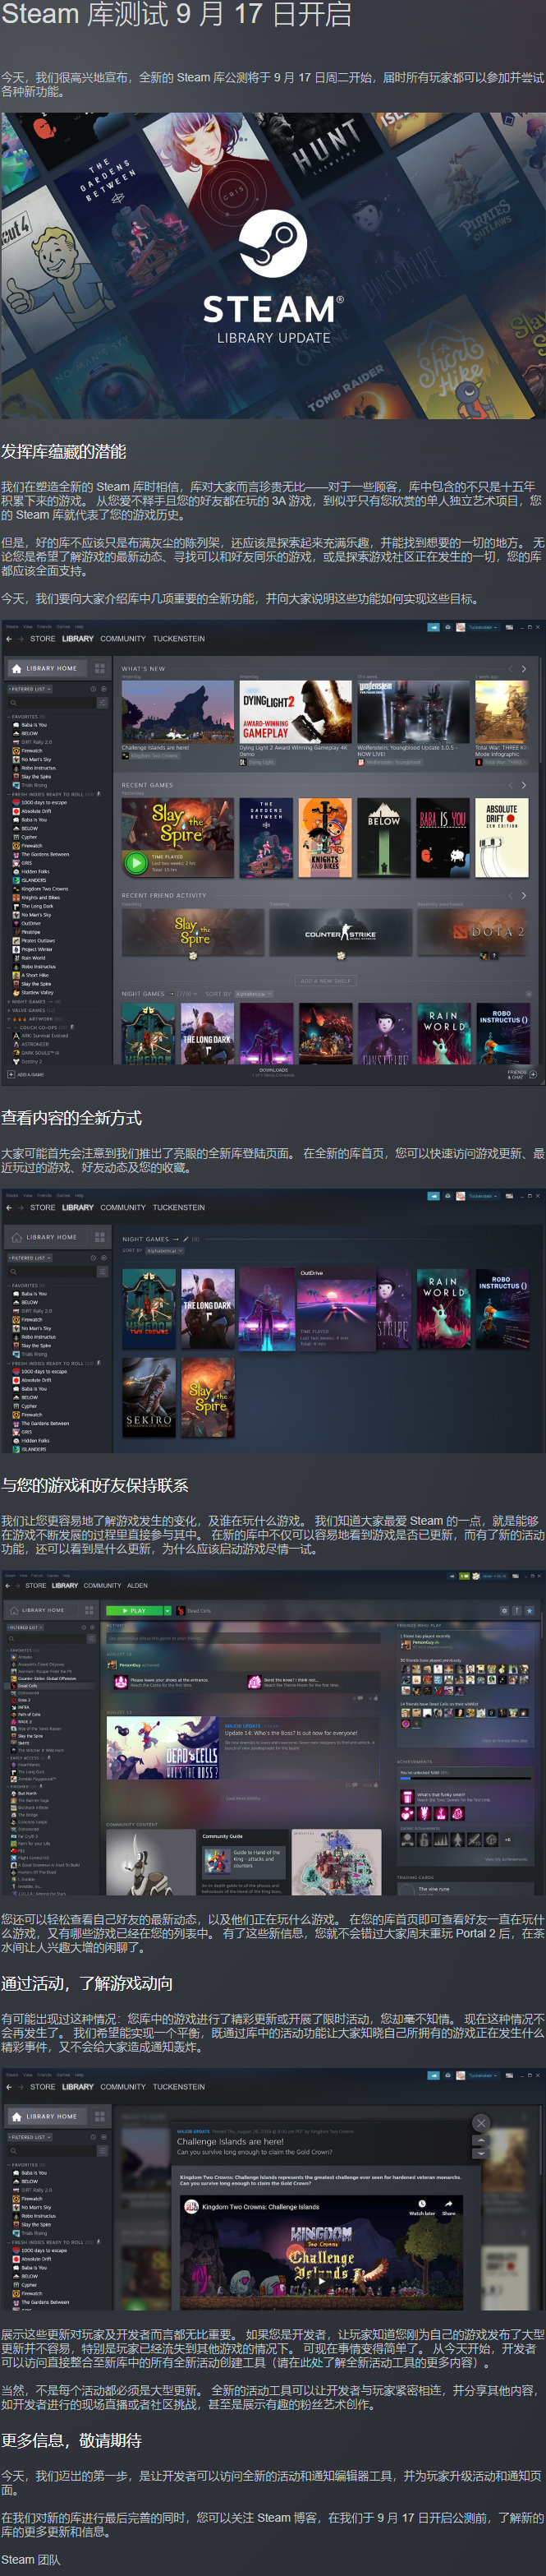This screenshot has height=2576, width=546.
Task: Open the Counter-Strike friend activity card
Action: tap(341, 934)
